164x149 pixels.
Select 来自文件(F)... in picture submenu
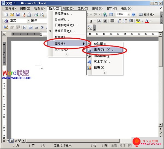105,50
